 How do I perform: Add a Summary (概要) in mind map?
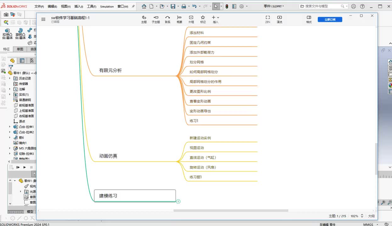click(x=179, y=19)
